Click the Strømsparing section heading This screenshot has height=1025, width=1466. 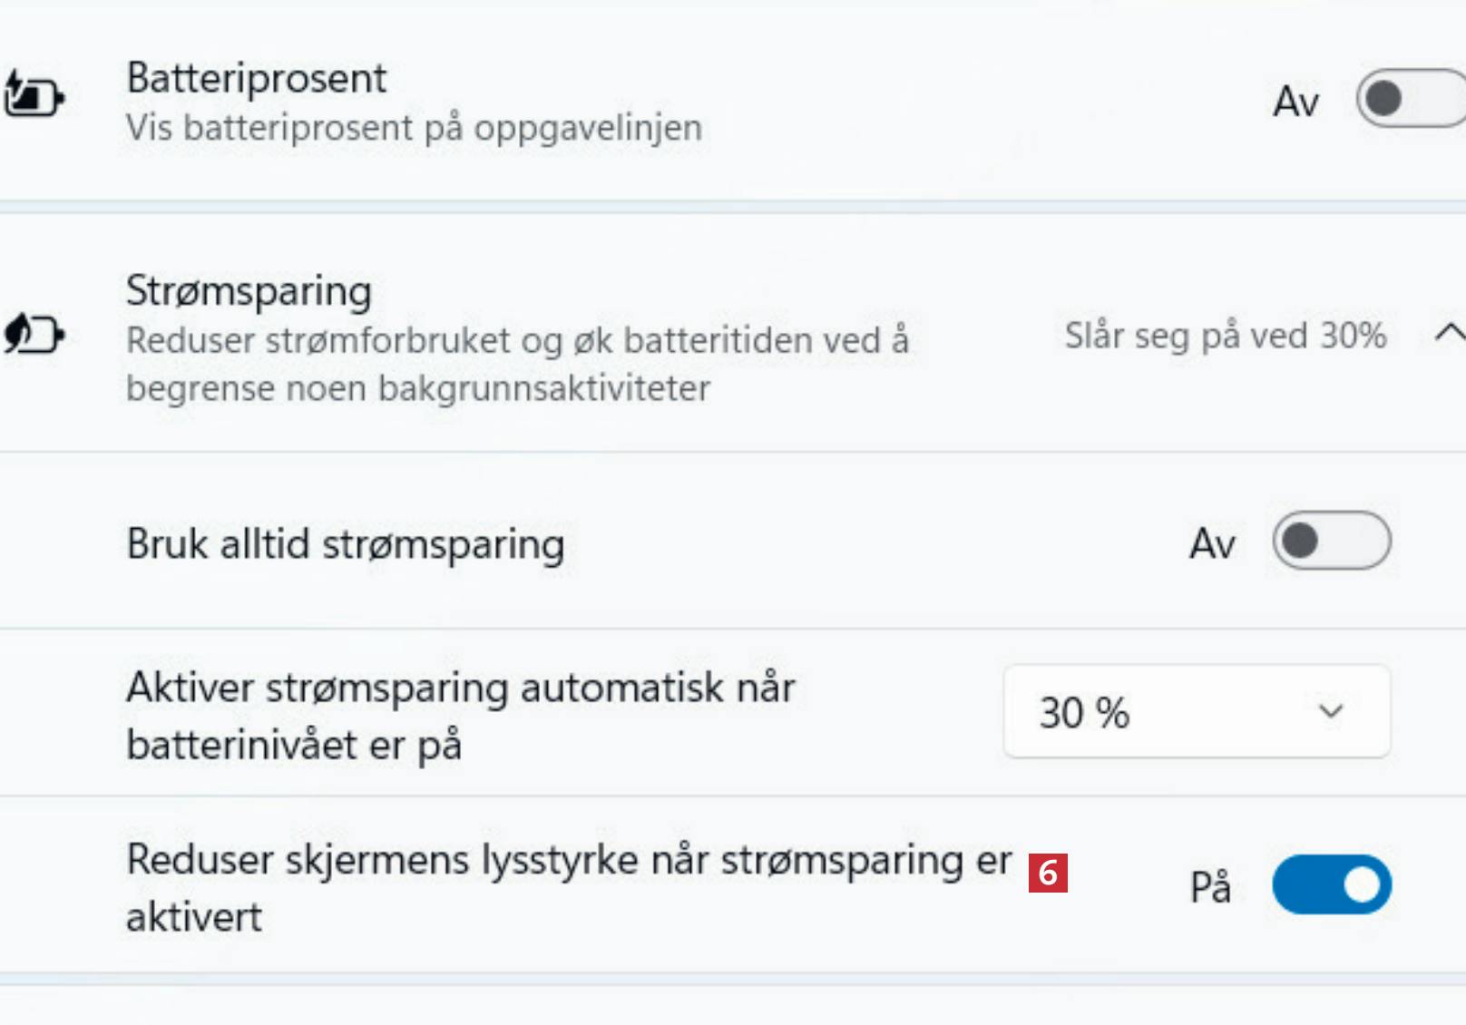(249, 291)
